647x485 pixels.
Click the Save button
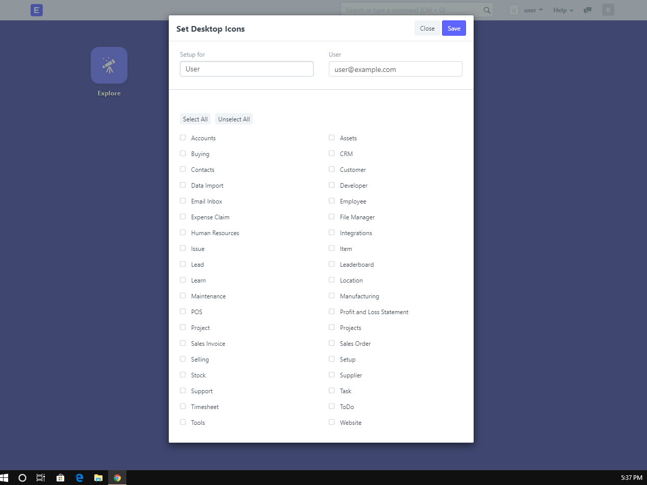454,29
